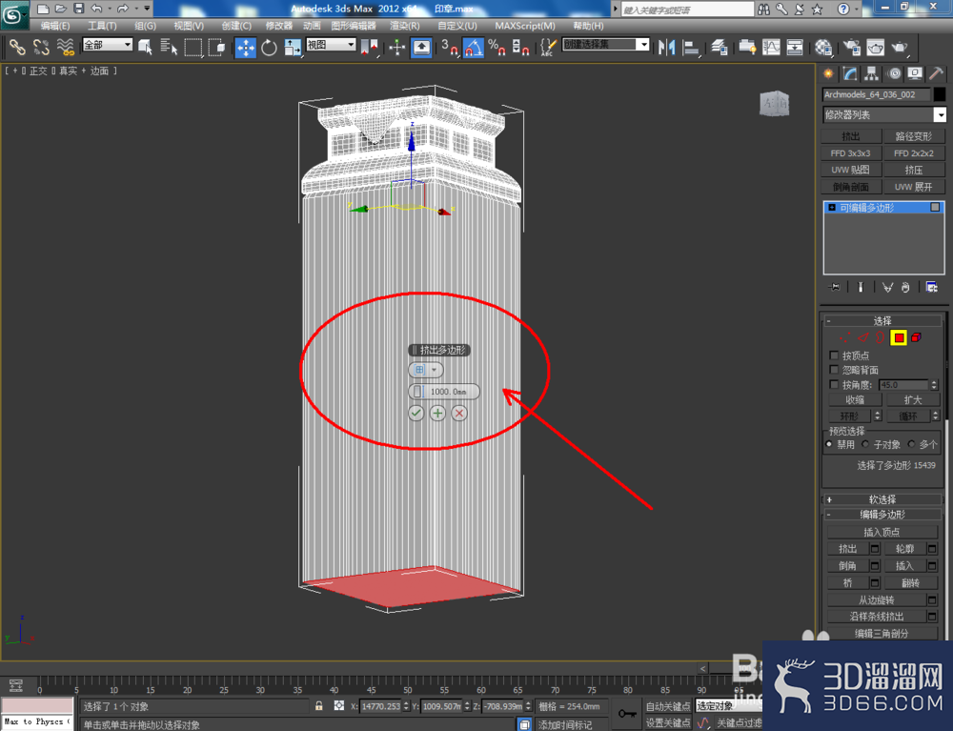Switch to Element sub-object level

(x=916, y=337)
